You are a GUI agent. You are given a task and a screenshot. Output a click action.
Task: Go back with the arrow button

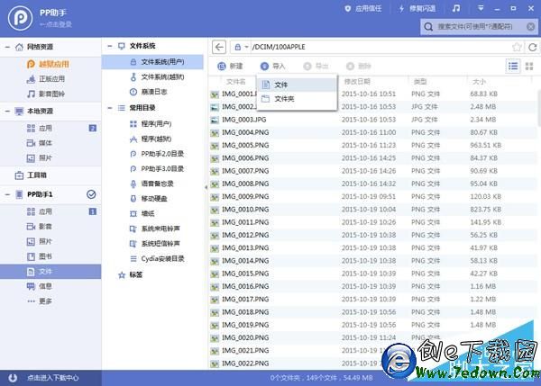[x=219, y=47]
